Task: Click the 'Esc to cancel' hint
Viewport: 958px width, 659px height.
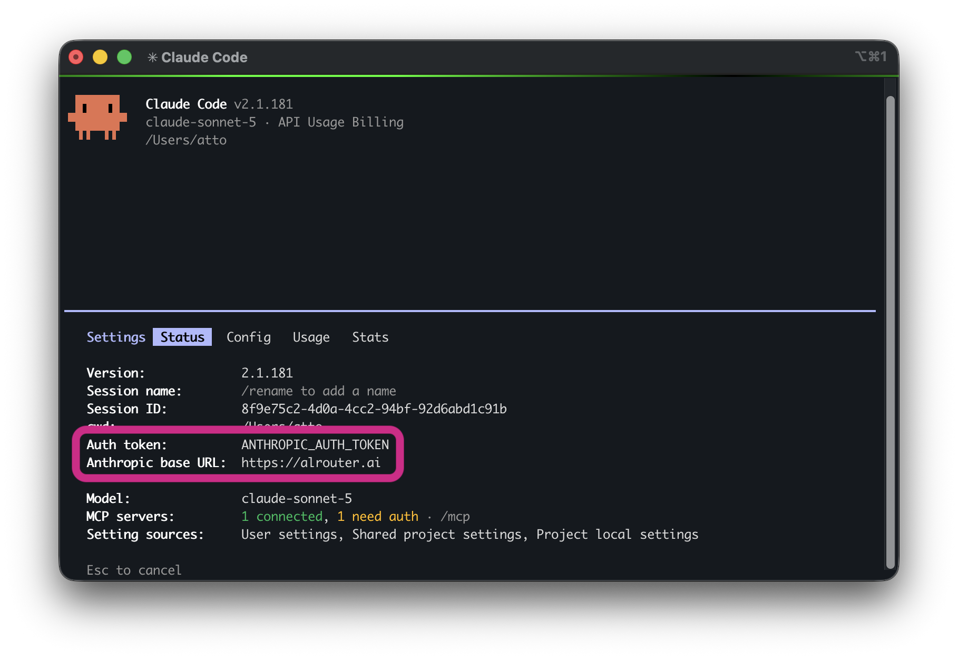Action: click(x=134, y=570)
